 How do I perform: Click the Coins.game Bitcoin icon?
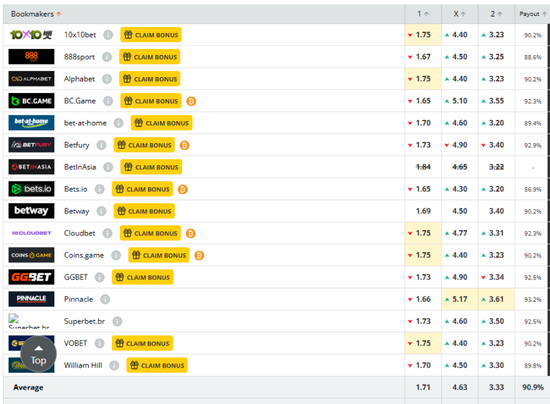pos(199,255)
